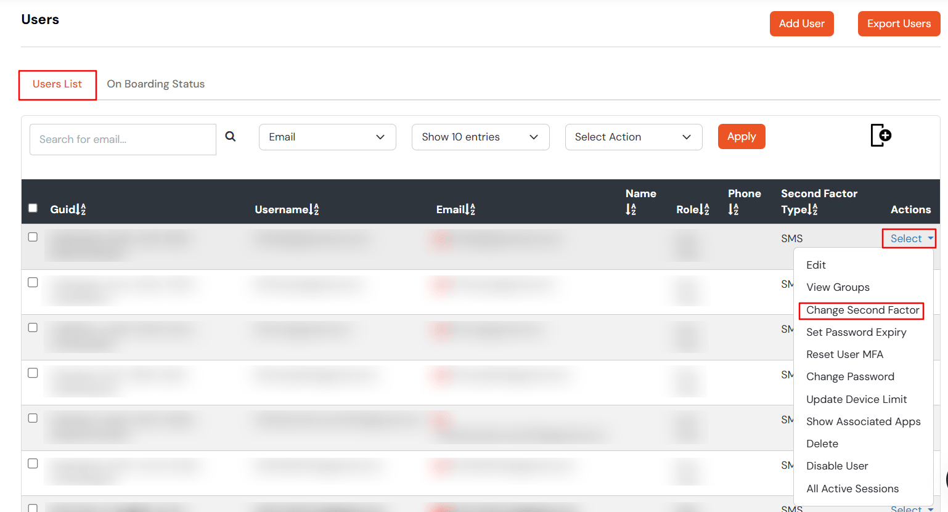Image resolution: width=948 pixels, height=512 pixels.
Task: Check the second user row checkbox
Action: (33, 283)
